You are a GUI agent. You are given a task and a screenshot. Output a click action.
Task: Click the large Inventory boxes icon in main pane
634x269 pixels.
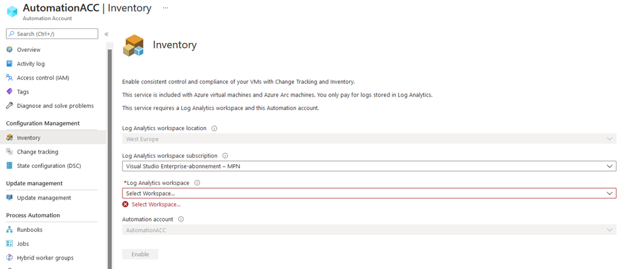coord(133,45)
